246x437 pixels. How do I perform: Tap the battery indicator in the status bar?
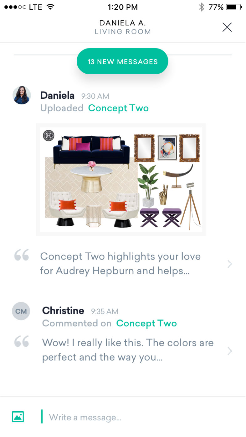(x=233, y=7)
